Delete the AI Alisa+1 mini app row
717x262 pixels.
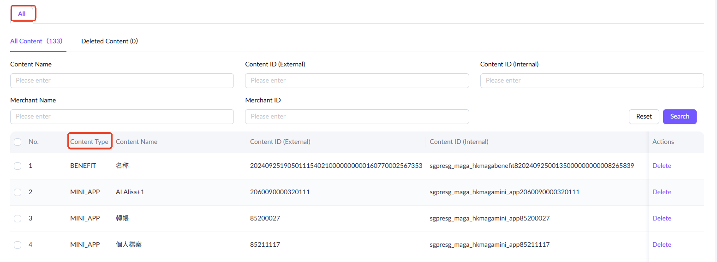[x=662, y=192]
